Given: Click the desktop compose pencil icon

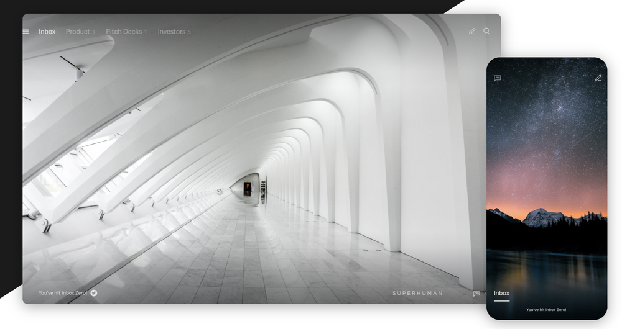Looking at the screenshot, I should click(x=472, y=31).
